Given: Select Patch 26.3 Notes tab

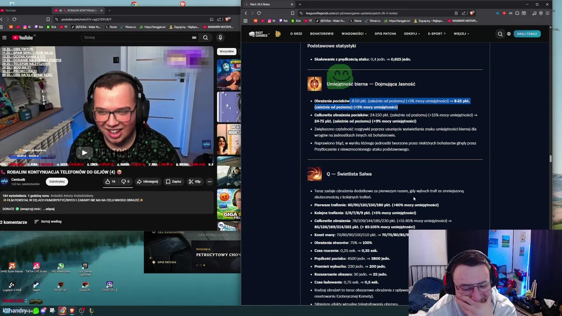Looking at the screenshot, I should pyautogui.click(x=268, y=4).
